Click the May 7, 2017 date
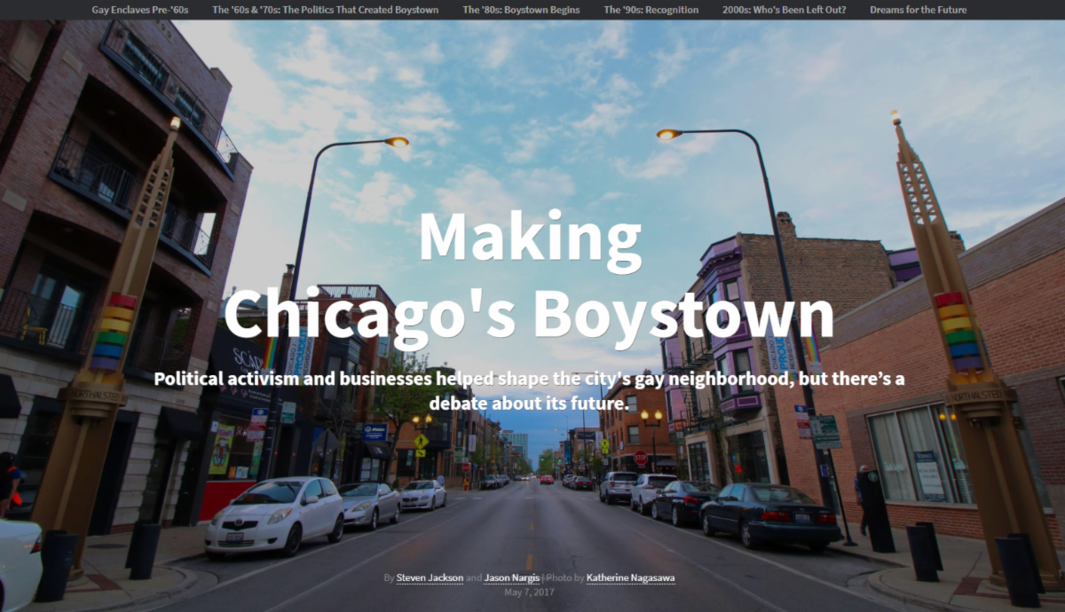1065x612 pixels. click(529, 592)
